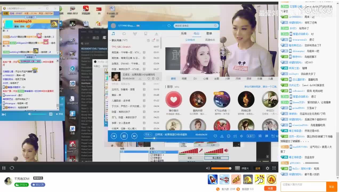Select the 高潮电台 sub-tab
The height and width of the screenshot is (192, 339).
tap(210, 40)
